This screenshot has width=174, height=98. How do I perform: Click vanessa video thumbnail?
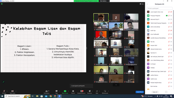pyautogui.click(x=116, y=35)
